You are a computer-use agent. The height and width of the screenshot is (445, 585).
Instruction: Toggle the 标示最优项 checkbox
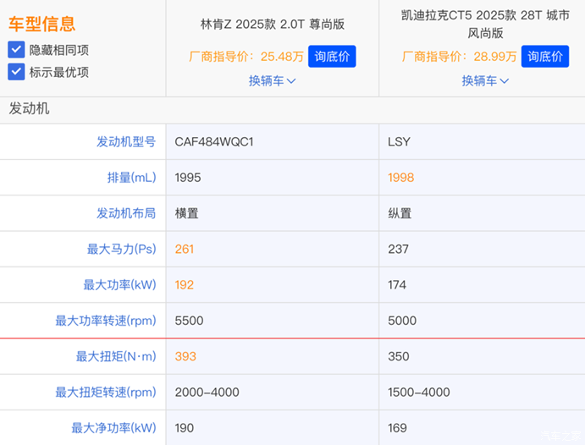(16, 72)
